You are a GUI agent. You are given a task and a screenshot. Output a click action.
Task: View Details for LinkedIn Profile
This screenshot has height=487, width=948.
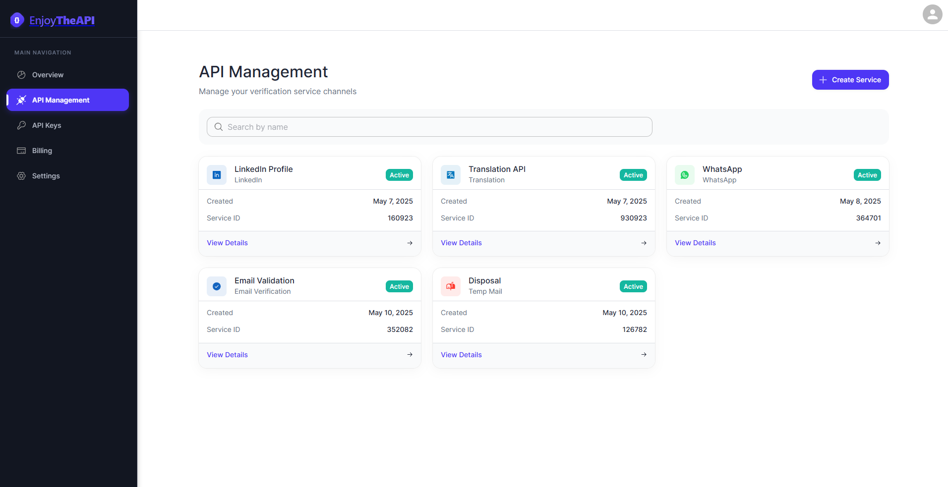(x=227, y=243)
